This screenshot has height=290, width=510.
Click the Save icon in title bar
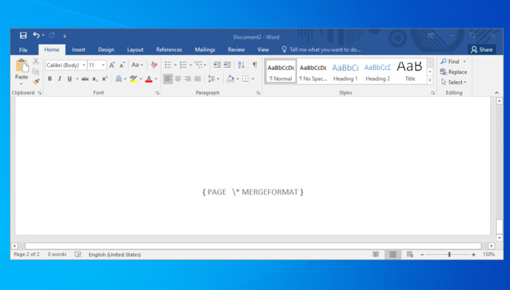[x=23, y=35]
